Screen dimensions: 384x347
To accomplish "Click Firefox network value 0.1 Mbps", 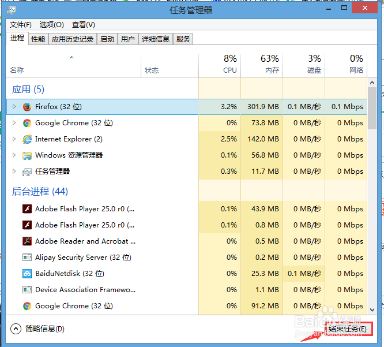I will [x=347, y=107].
